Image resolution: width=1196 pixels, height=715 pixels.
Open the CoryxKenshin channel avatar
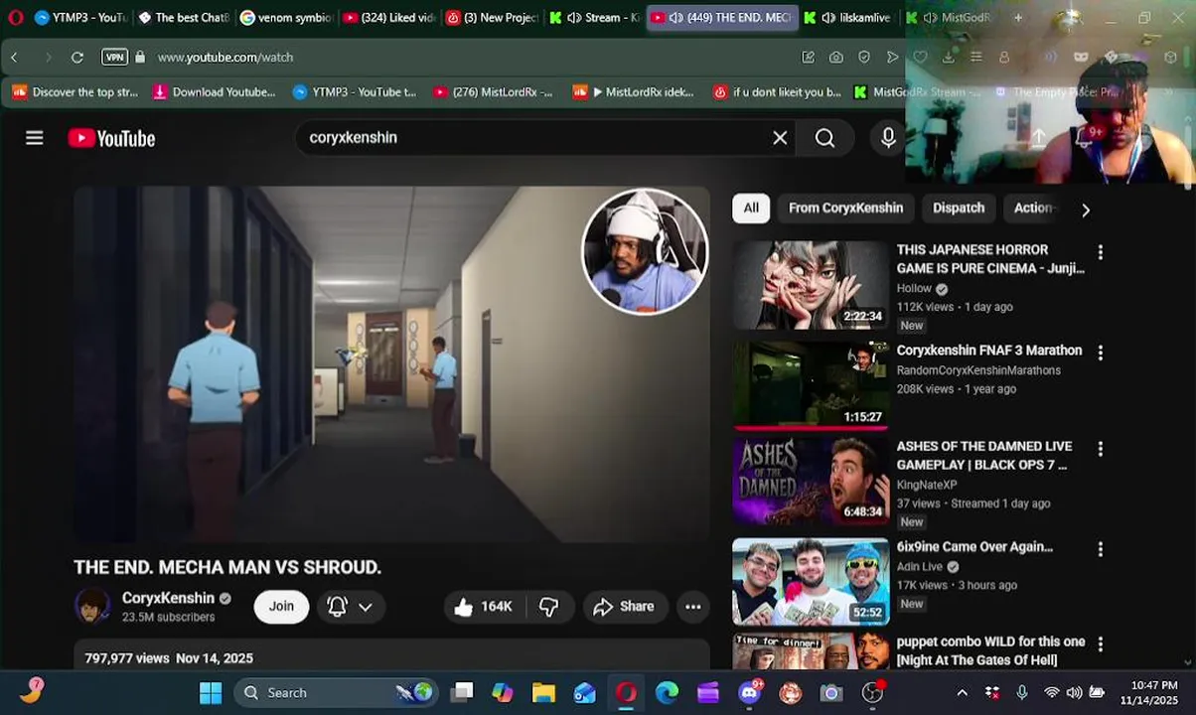pyautogui.click(x=92, y=606)
